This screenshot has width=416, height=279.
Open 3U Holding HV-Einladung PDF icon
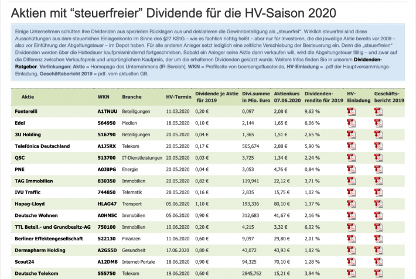pos(351,135)
